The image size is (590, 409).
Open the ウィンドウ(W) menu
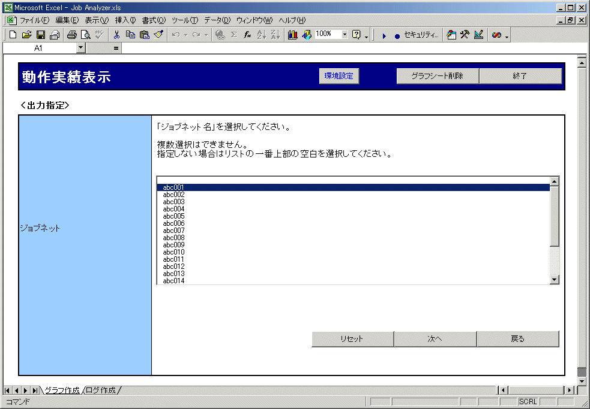coord(254,20)
